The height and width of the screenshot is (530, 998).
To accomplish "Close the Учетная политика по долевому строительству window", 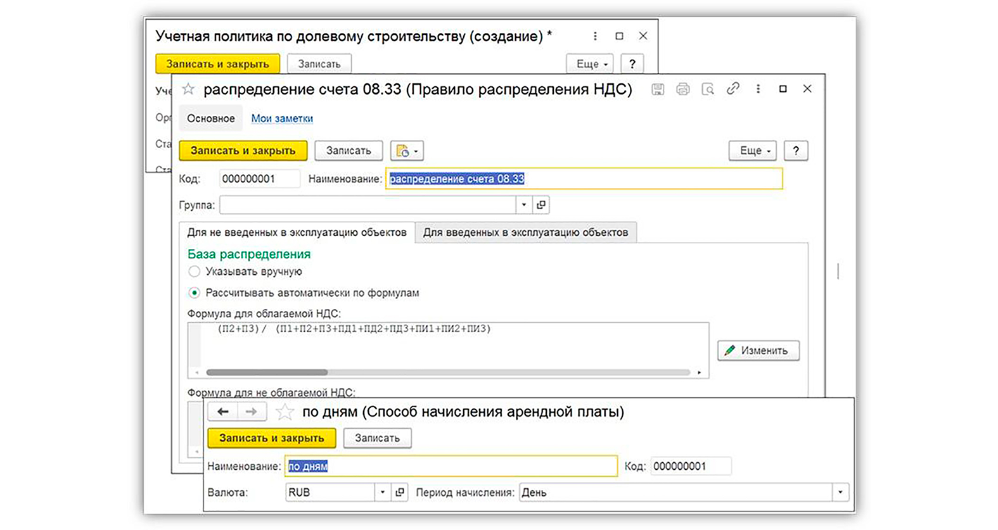I will coord(643,36).
